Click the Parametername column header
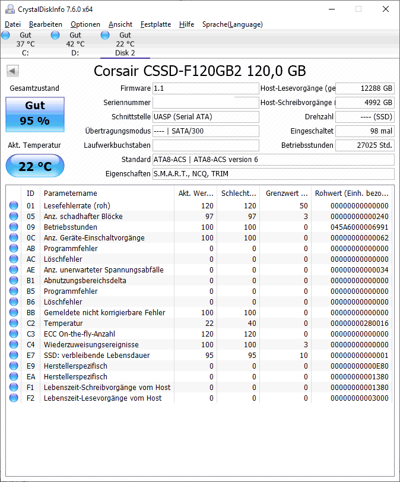The image size is (400, 482). 107,194
